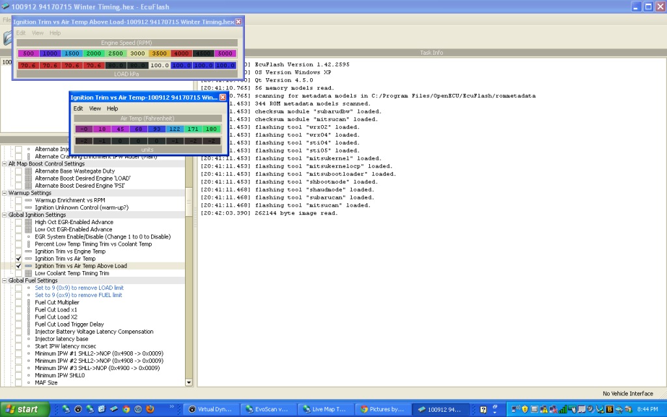Uncheck Ignition Trim vs Air Temp checkbox
This screenshot has width=667, height=417.
(x=18, y=258)
